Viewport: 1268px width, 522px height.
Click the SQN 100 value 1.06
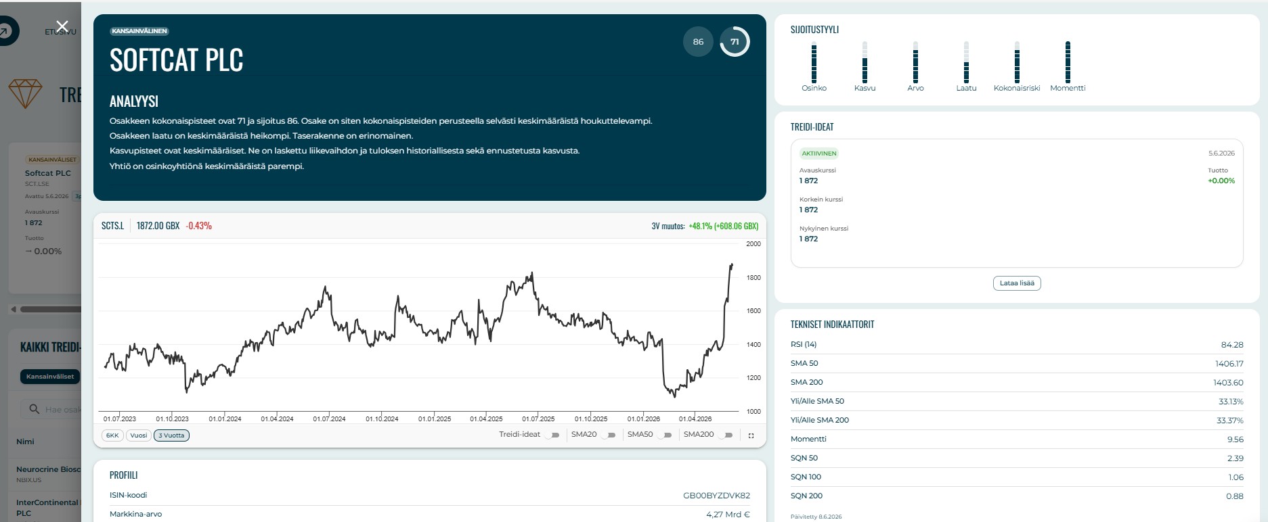click(x=1236, y=477)
